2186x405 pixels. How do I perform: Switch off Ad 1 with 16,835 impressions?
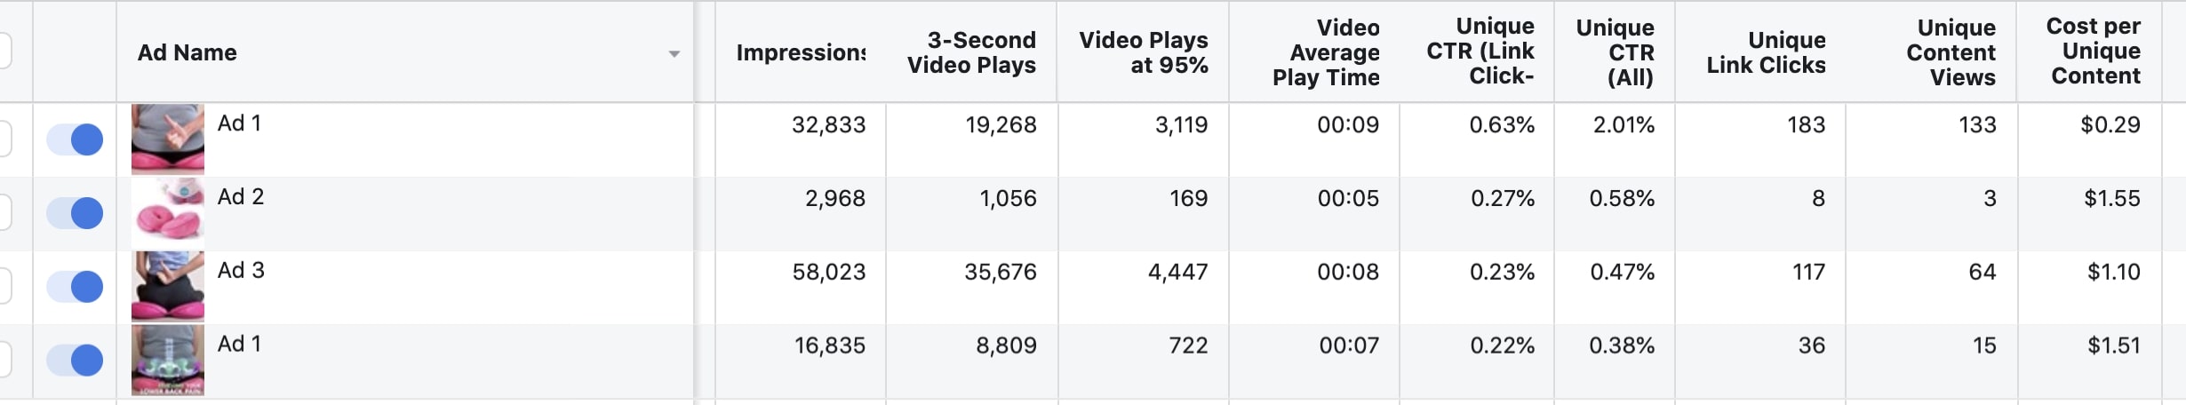pyautogui.click(x=75, y=361)
